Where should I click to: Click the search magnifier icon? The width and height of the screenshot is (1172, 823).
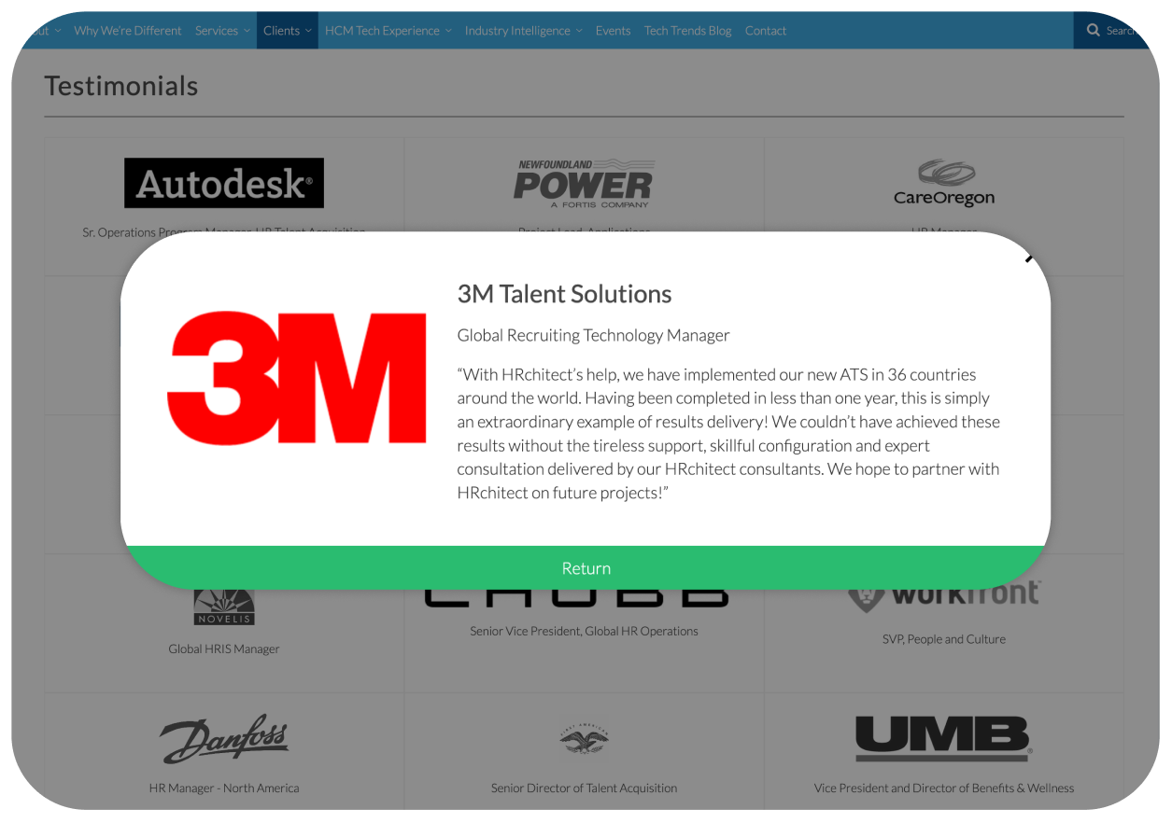(1094, 30)
